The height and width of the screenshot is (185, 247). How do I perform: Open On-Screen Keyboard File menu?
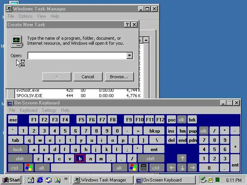pyautogui.click(x=12, y=110)
